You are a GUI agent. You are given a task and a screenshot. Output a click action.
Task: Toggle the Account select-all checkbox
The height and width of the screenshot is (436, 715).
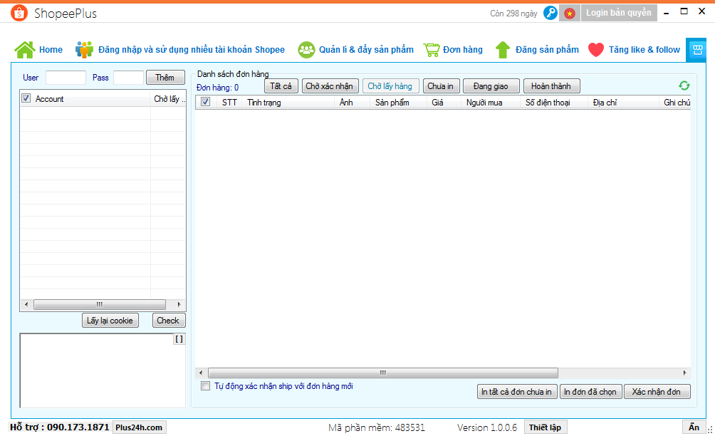pos(26,98)
